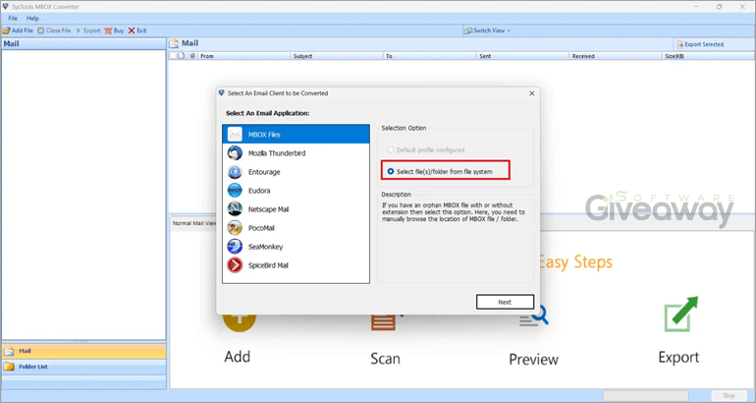Select the Default profile configured radio
This screenshot has width=756, height=403.
(x=391, y=149)
